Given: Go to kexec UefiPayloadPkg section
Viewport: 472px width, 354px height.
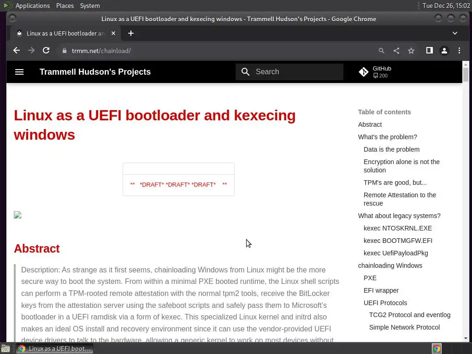Looking at the screenshot, I should pyautogui.click(x=396, y=253).
